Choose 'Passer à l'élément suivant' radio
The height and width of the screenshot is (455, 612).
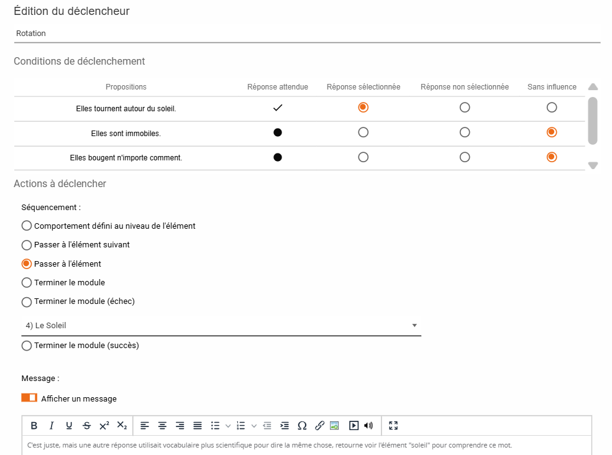click(x=27, y=245)
